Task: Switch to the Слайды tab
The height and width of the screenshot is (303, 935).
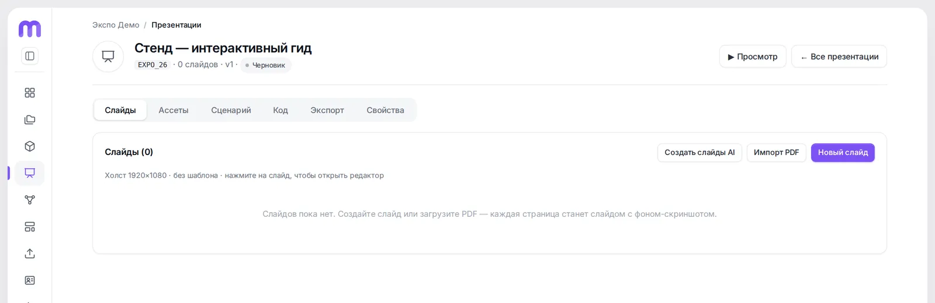Action: click(x=120, y=110)
